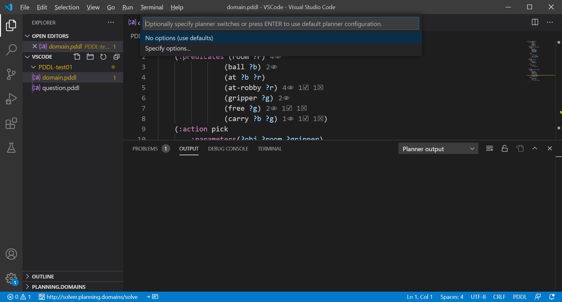Open the Source Control view
562x302 pixels.
coord(11,74)
